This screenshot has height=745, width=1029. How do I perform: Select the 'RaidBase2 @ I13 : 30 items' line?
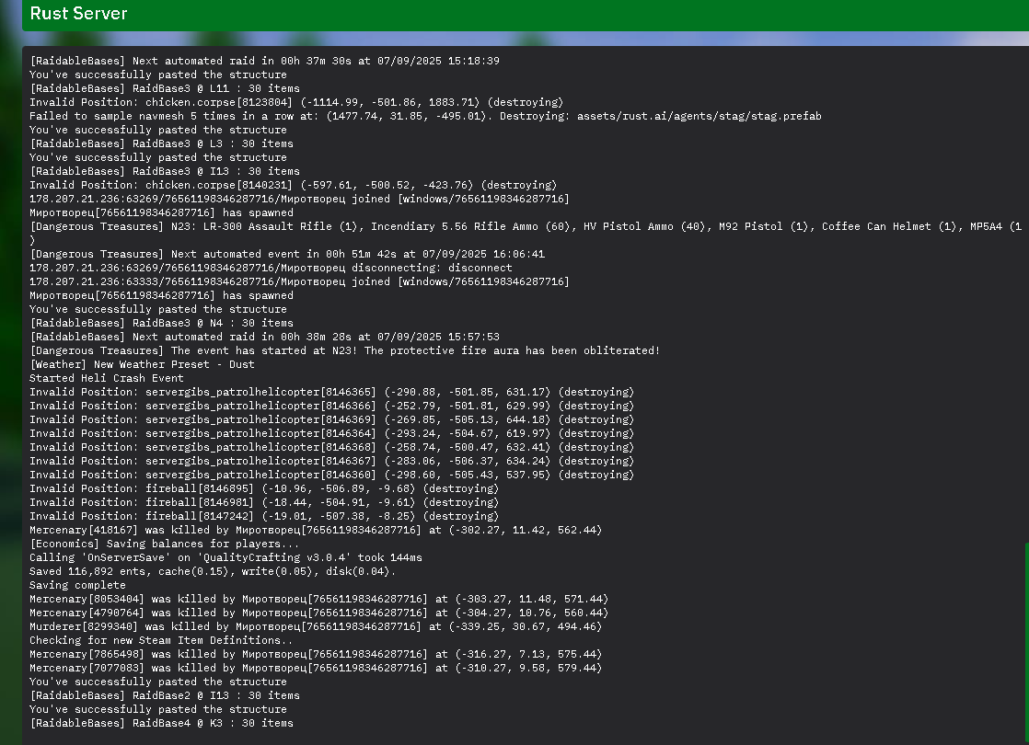(x=165, y=694)
